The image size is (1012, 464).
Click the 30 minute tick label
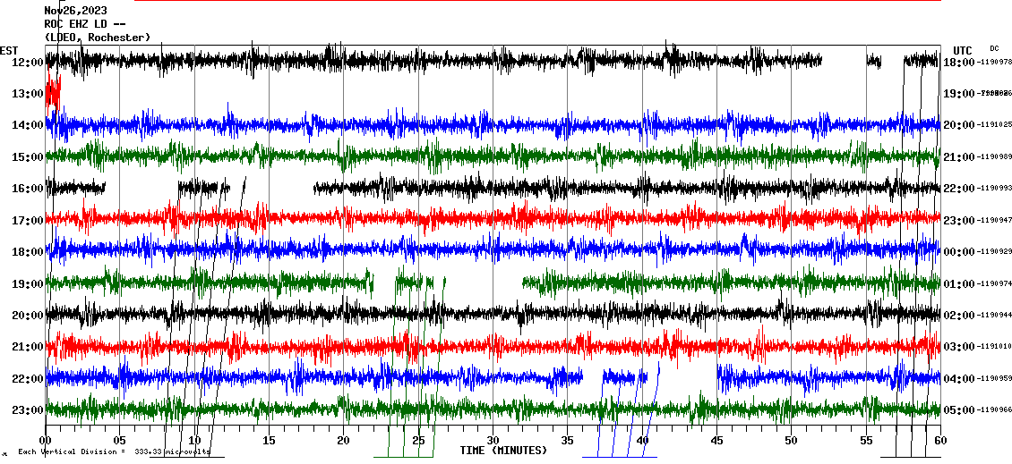tap(493, 441)
